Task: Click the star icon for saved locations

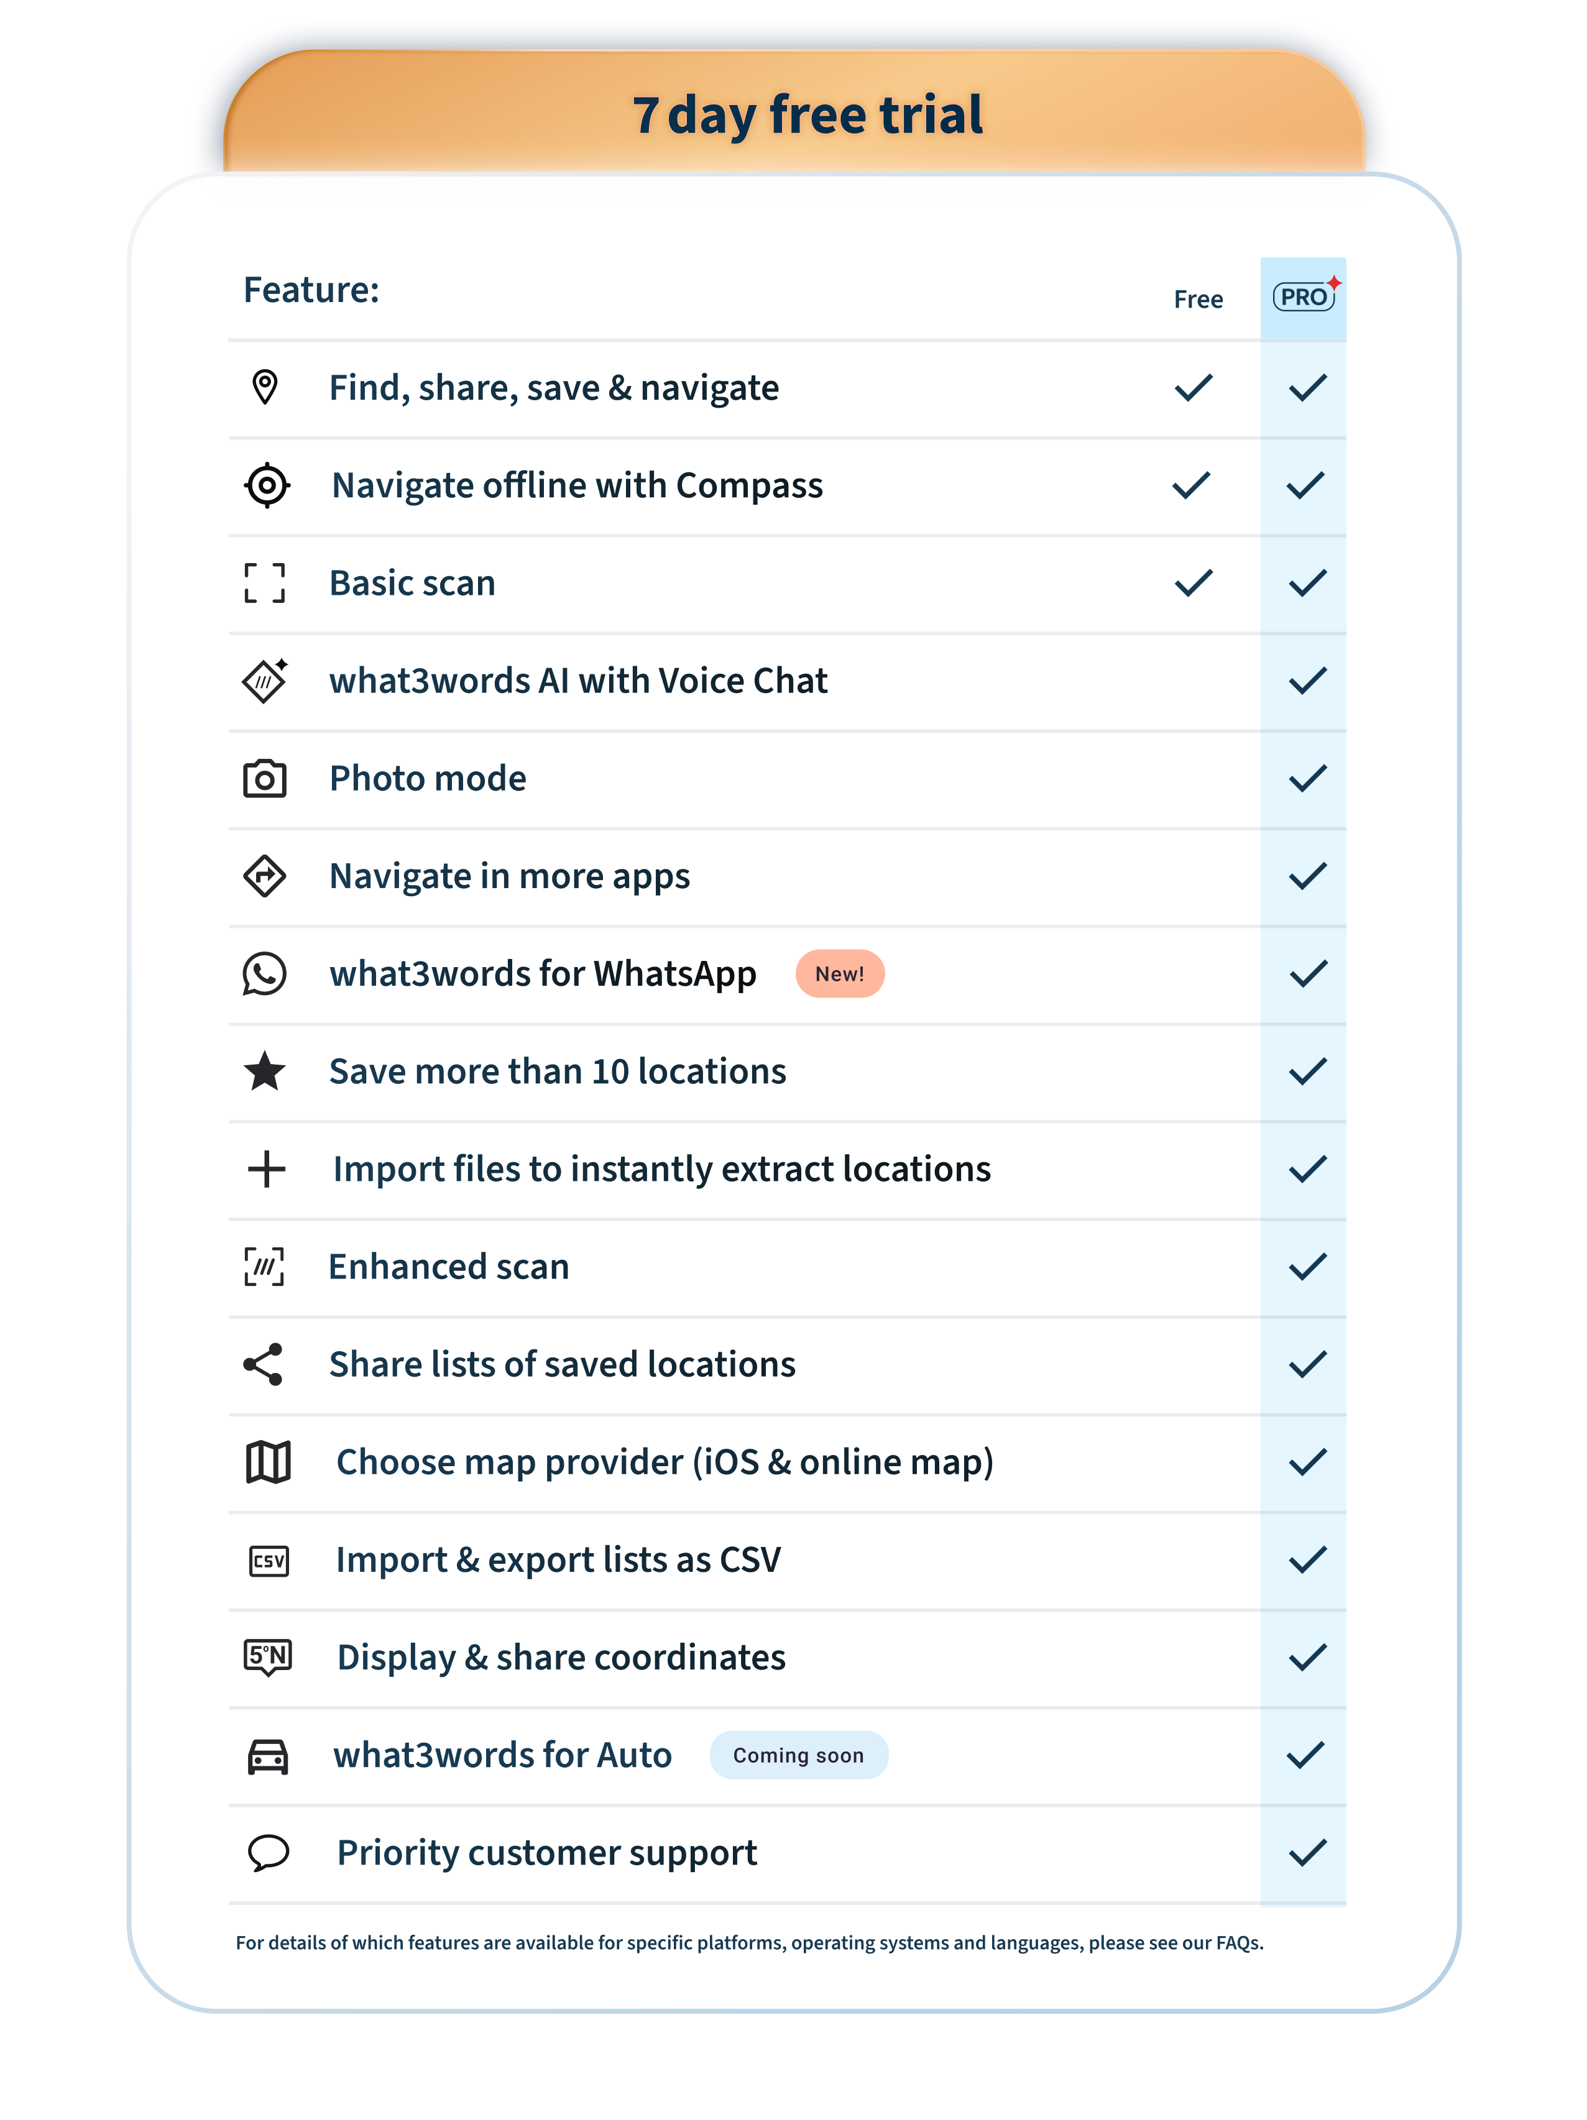Action: pyautogui.click(x=265, y=1071)
